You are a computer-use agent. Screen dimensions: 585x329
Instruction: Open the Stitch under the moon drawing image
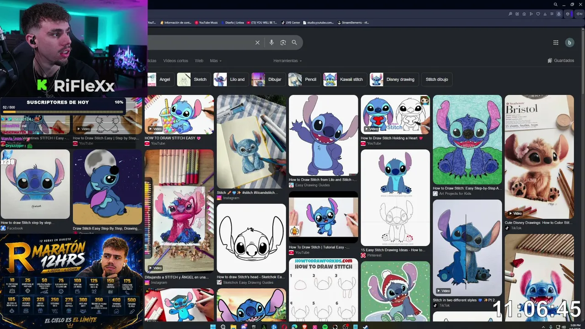pyautogui.click(x=107, y=187)
